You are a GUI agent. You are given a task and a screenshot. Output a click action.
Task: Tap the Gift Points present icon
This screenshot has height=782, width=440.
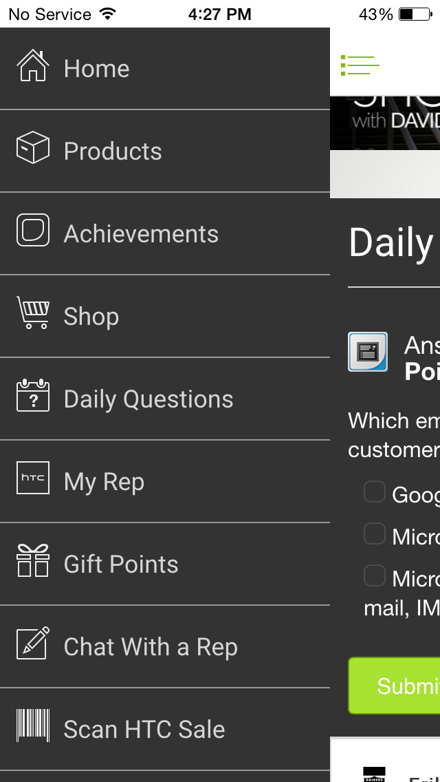[33, 561]
